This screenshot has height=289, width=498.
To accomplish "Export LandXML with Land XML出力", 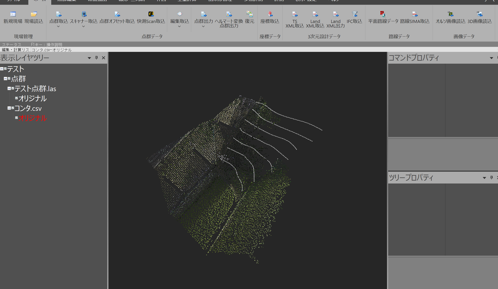I will coord(336,19).
